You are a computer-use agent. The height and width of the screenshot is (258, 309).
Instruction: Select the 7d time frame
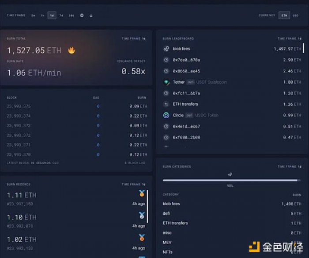[x=61, y=15]
